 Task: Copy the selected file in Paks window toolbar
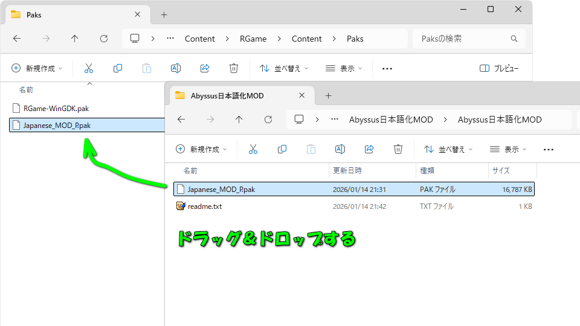pyautogui.click(x=118, y=68)
